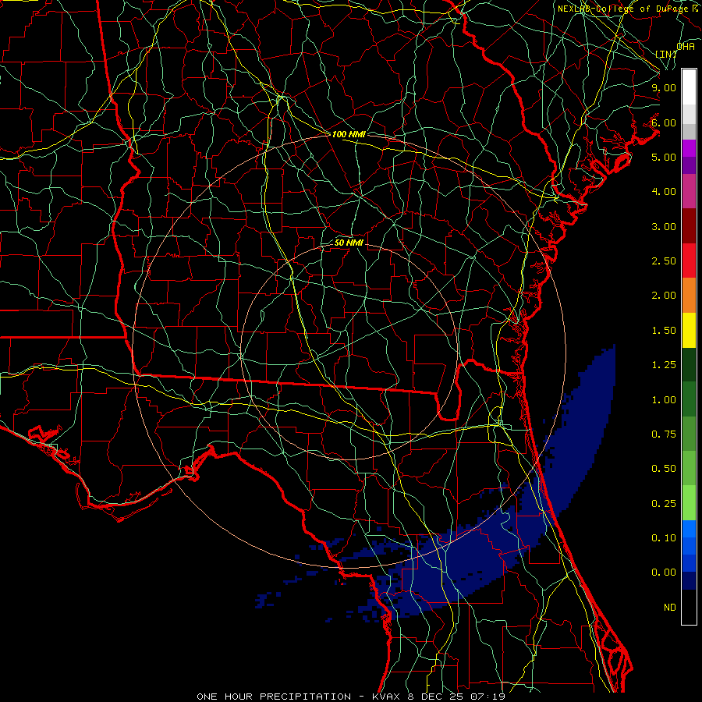Click the white swatch at legend top
This screenshot has height=702, width=702.
click(x=689, y=87)
